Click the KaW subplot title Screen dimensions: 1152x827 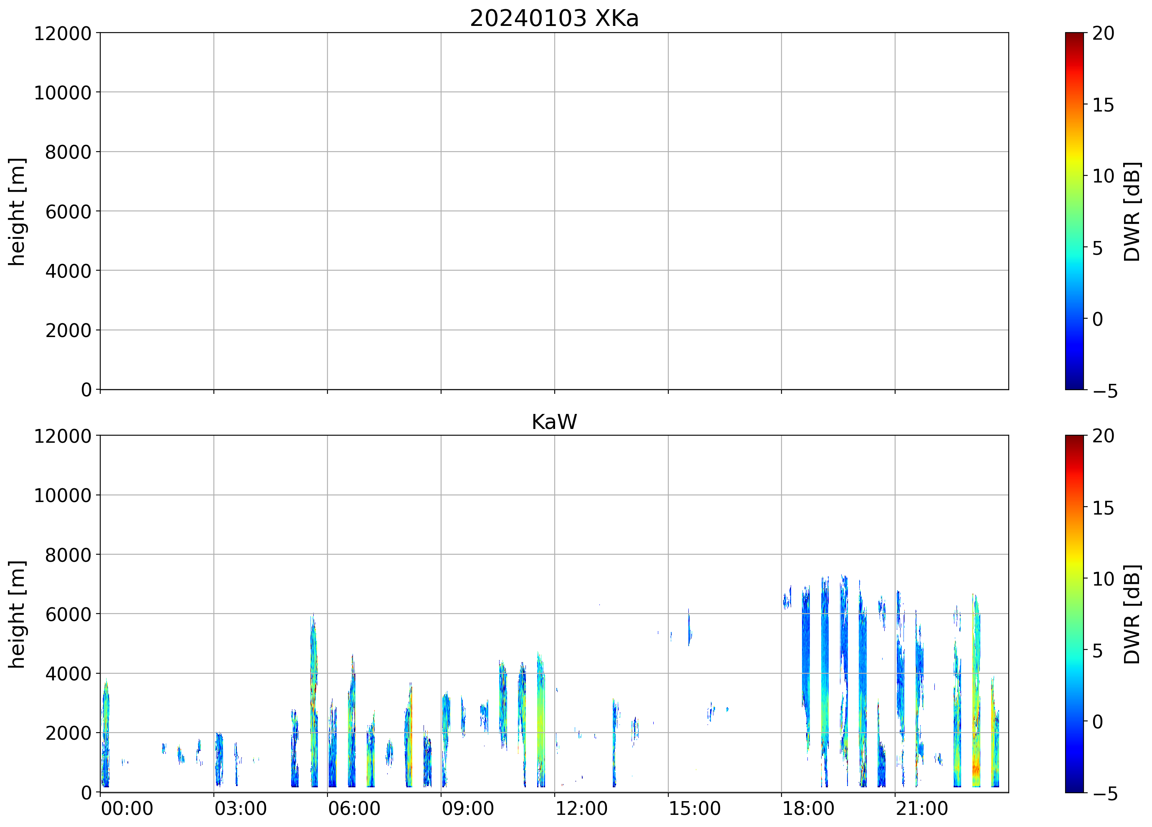[553, 422]
